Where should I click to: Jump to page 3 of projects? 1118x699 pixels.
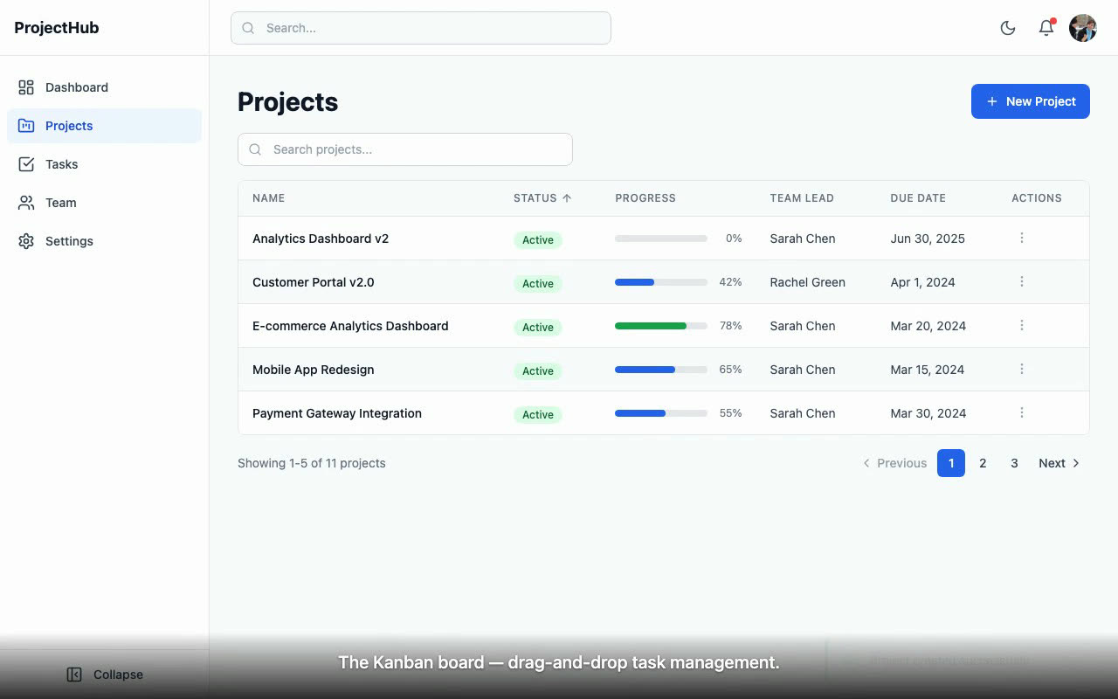1014,463
